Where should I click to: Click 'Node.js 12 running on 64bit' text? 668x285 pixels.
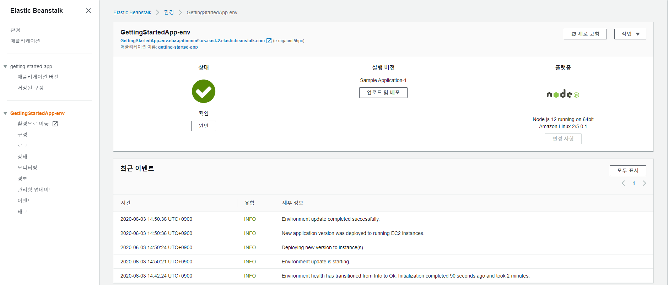[x=563, y=119]
